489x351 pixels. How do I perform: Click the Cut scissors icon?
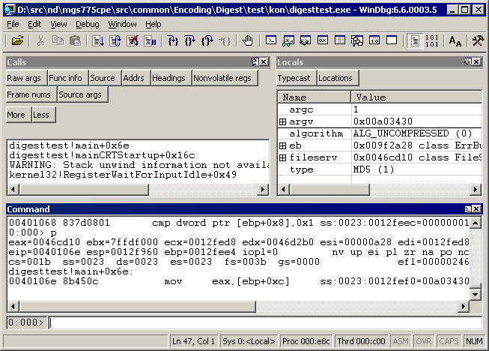pos(40,41)
